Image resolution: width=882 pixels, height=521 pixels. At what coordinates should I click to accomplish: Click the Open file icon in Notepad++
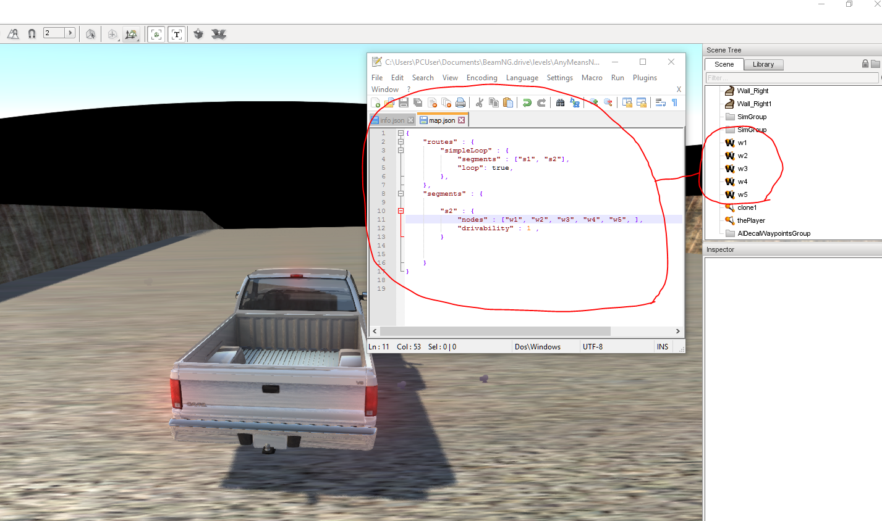[389, 102]
